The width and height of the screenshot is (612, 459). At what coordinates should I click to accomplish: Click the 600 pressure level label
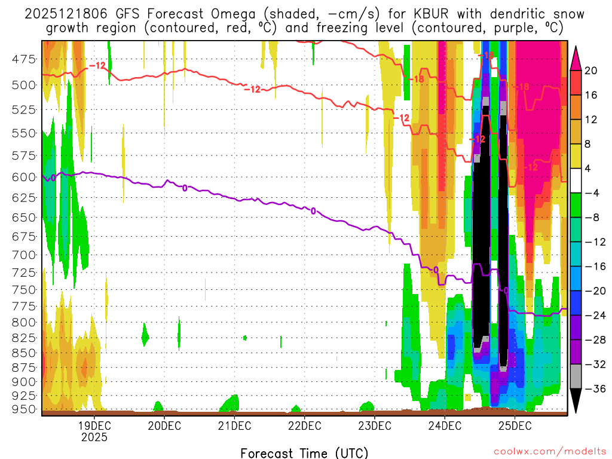tap(23, 177)
